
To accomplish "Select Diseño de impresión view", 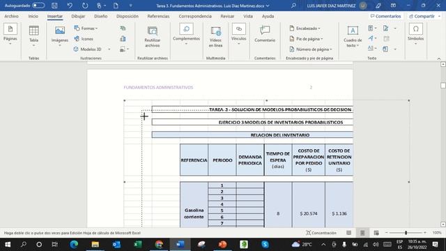I will point(362,233).
